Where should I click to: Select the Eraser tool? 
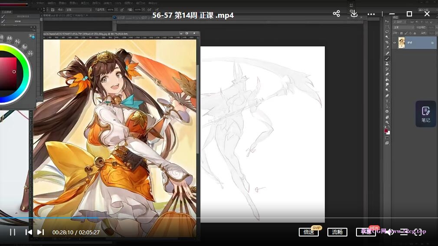point(387,74)
